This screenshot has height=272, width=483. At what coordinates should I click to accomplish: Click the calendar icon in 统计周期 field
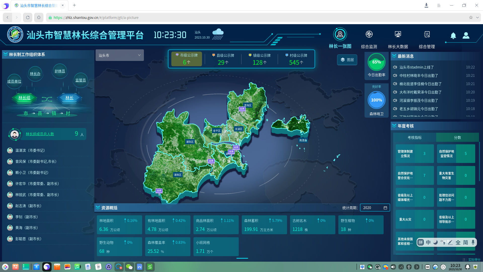coord(385,208)
